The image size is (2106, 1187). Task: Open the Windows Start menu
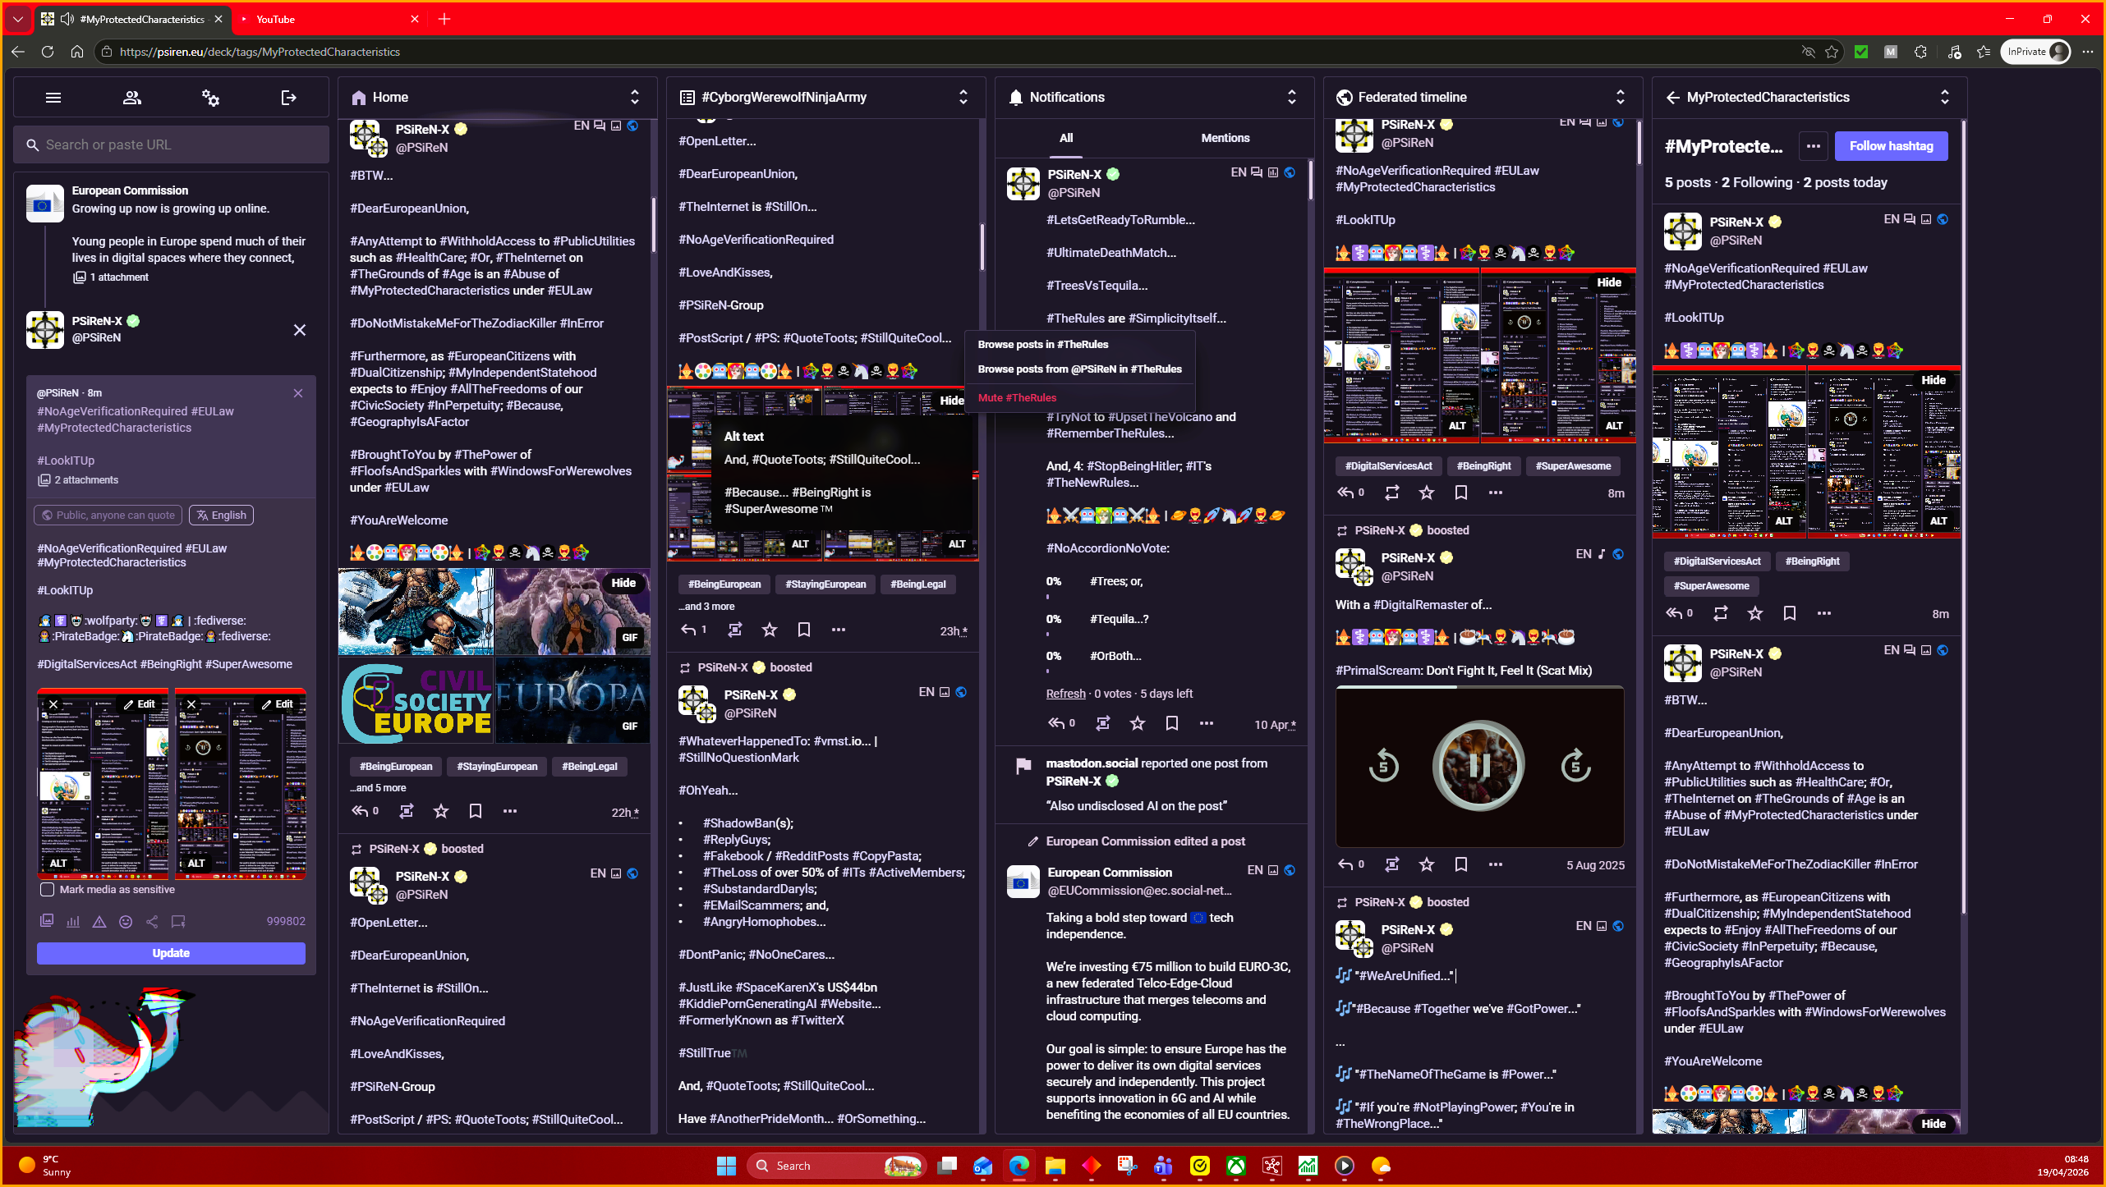coord(726,1166)
